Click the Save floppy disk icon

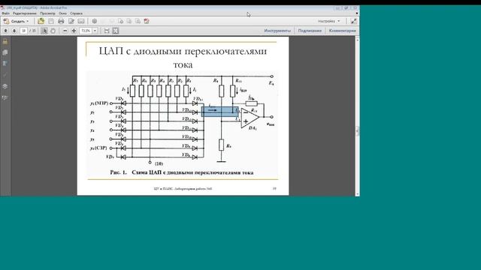click(x=51, y=21)
